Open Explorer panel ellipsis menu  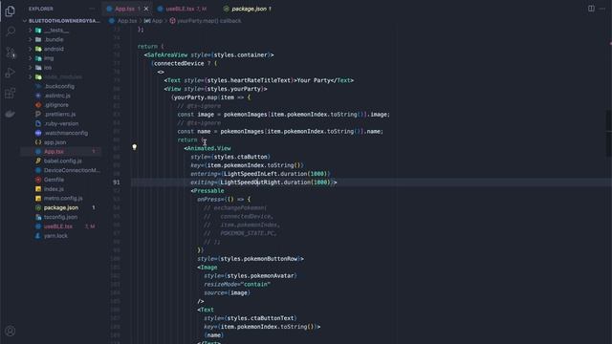coord(92,9)
